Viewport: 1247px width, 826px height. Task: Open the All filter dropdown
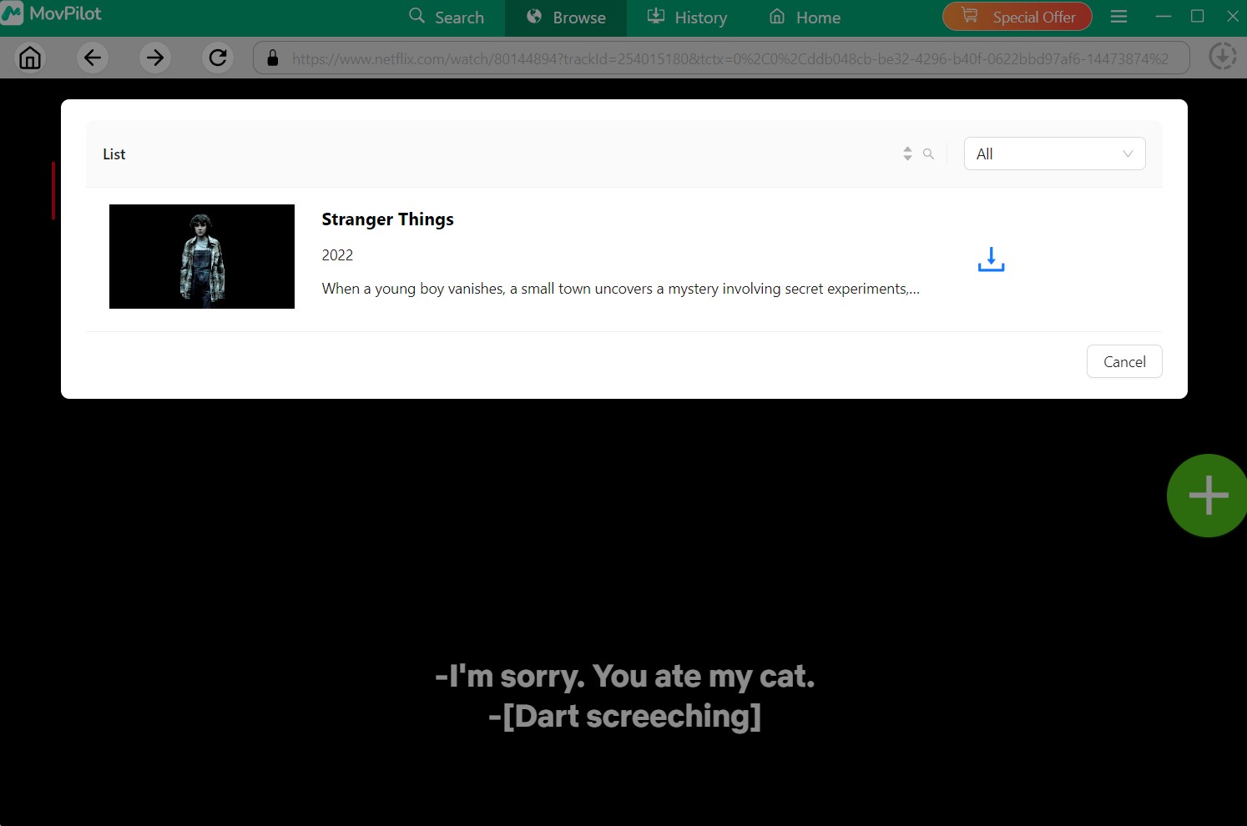point(1054,154)
